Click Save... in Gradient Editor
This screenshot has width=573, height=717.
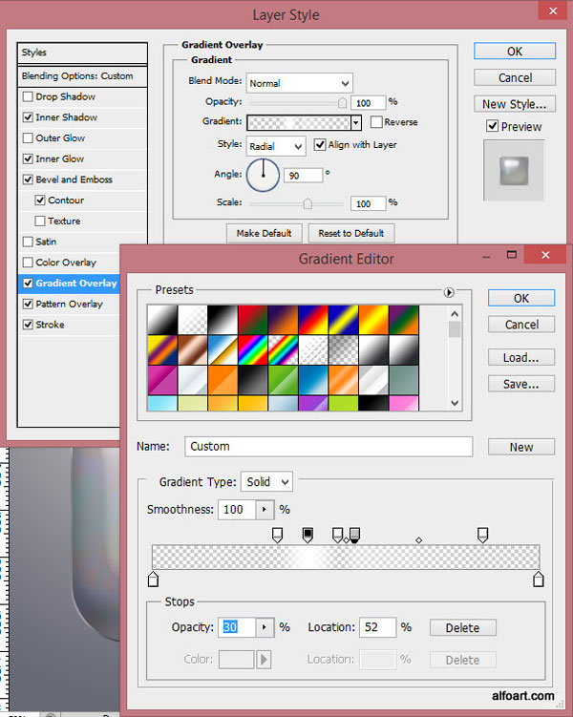521,384
